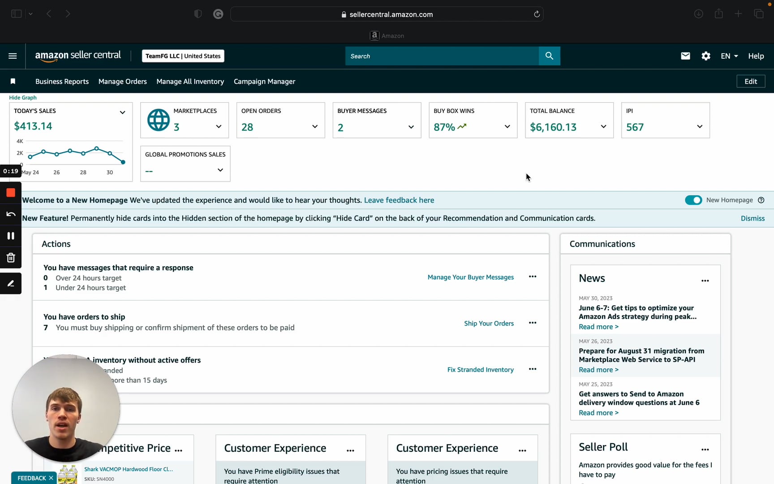This screenshot has width=774, height=484.
Task: Expand the Global Promotions Sales dropdown
Action: [220, 170]
